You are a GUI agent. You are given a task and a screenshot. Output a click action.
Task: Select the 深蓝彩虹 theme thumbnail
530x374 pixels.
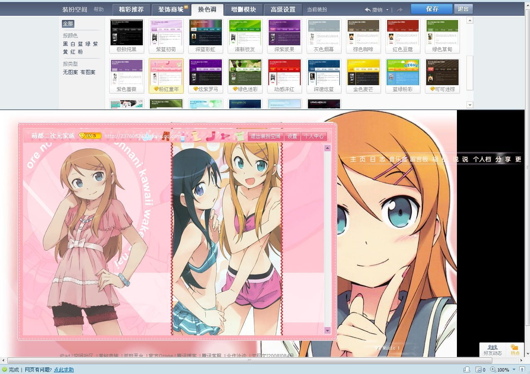tap(206, 36)
